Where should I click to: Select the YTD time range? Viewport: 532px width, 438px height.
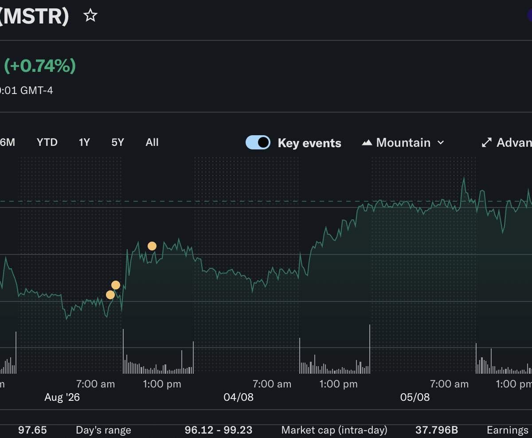click(47, 142)
